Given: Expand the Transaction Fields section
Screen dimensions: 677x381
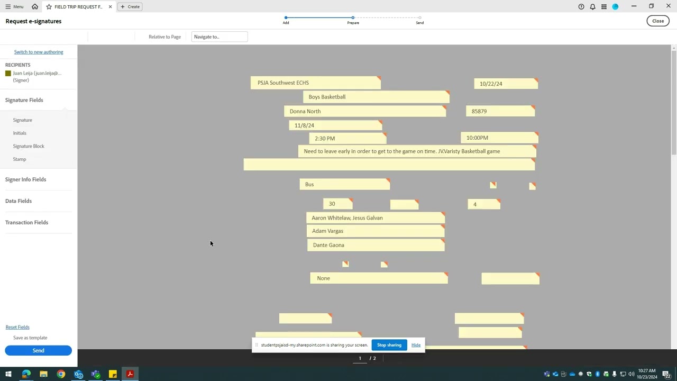Looking at the screenshot, I should (26, 223).
